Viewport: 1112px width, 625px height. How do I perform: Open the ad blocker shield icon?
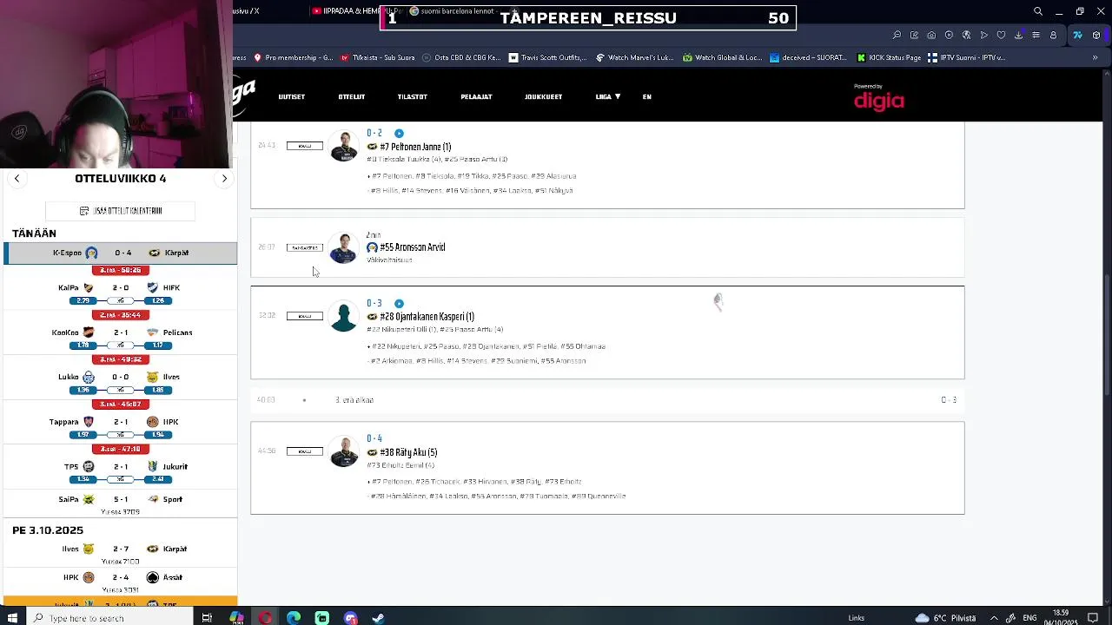tap(949, 35)
